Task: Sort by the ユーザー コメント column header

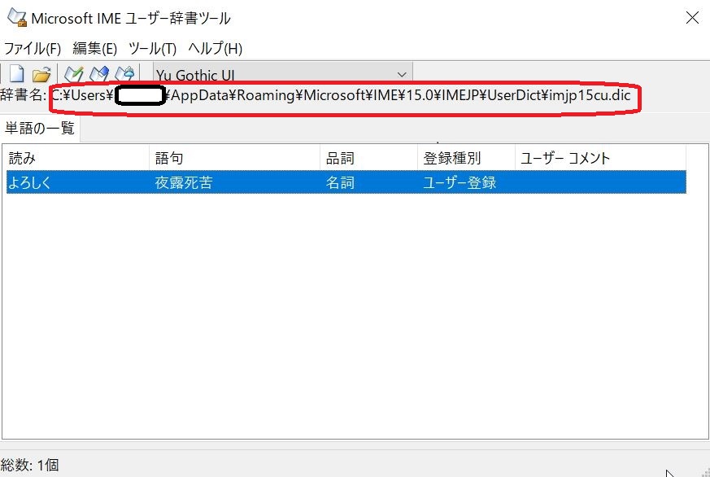Action: click(x=600, y=158)
